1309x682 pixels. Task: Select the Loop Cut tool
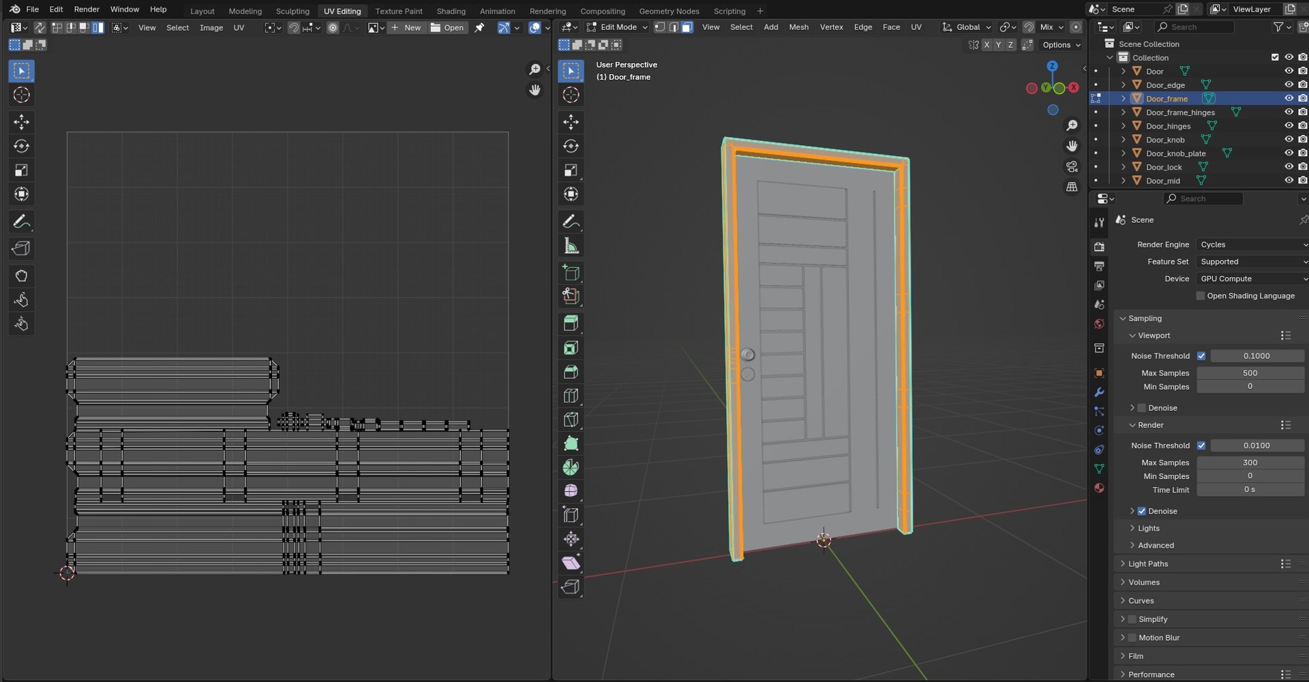[x=571, y=395]
